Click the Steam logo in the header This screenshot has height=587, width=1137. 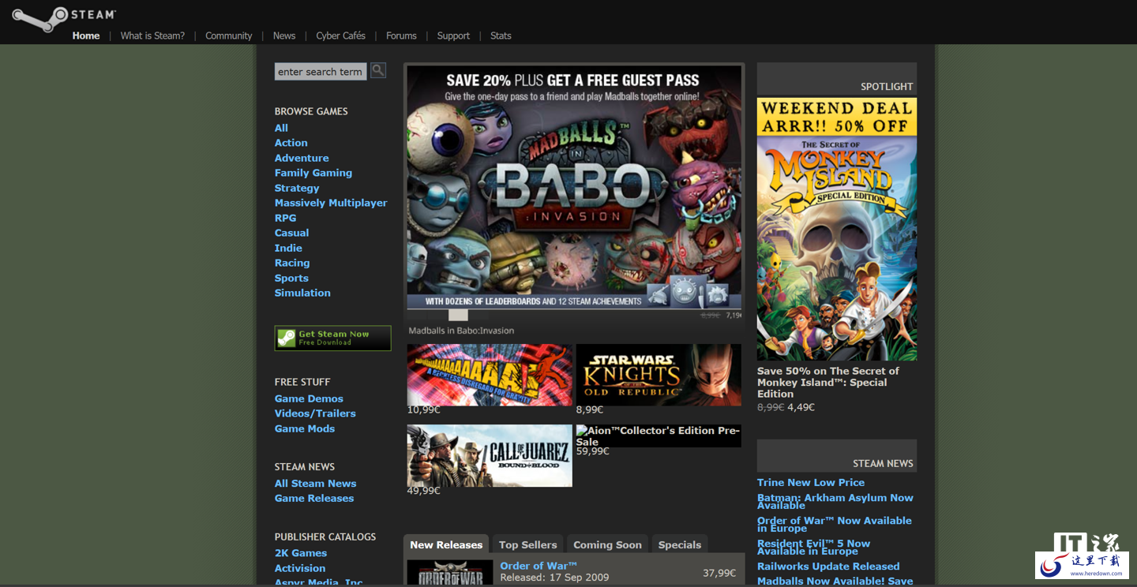click(x=64, y=17)
